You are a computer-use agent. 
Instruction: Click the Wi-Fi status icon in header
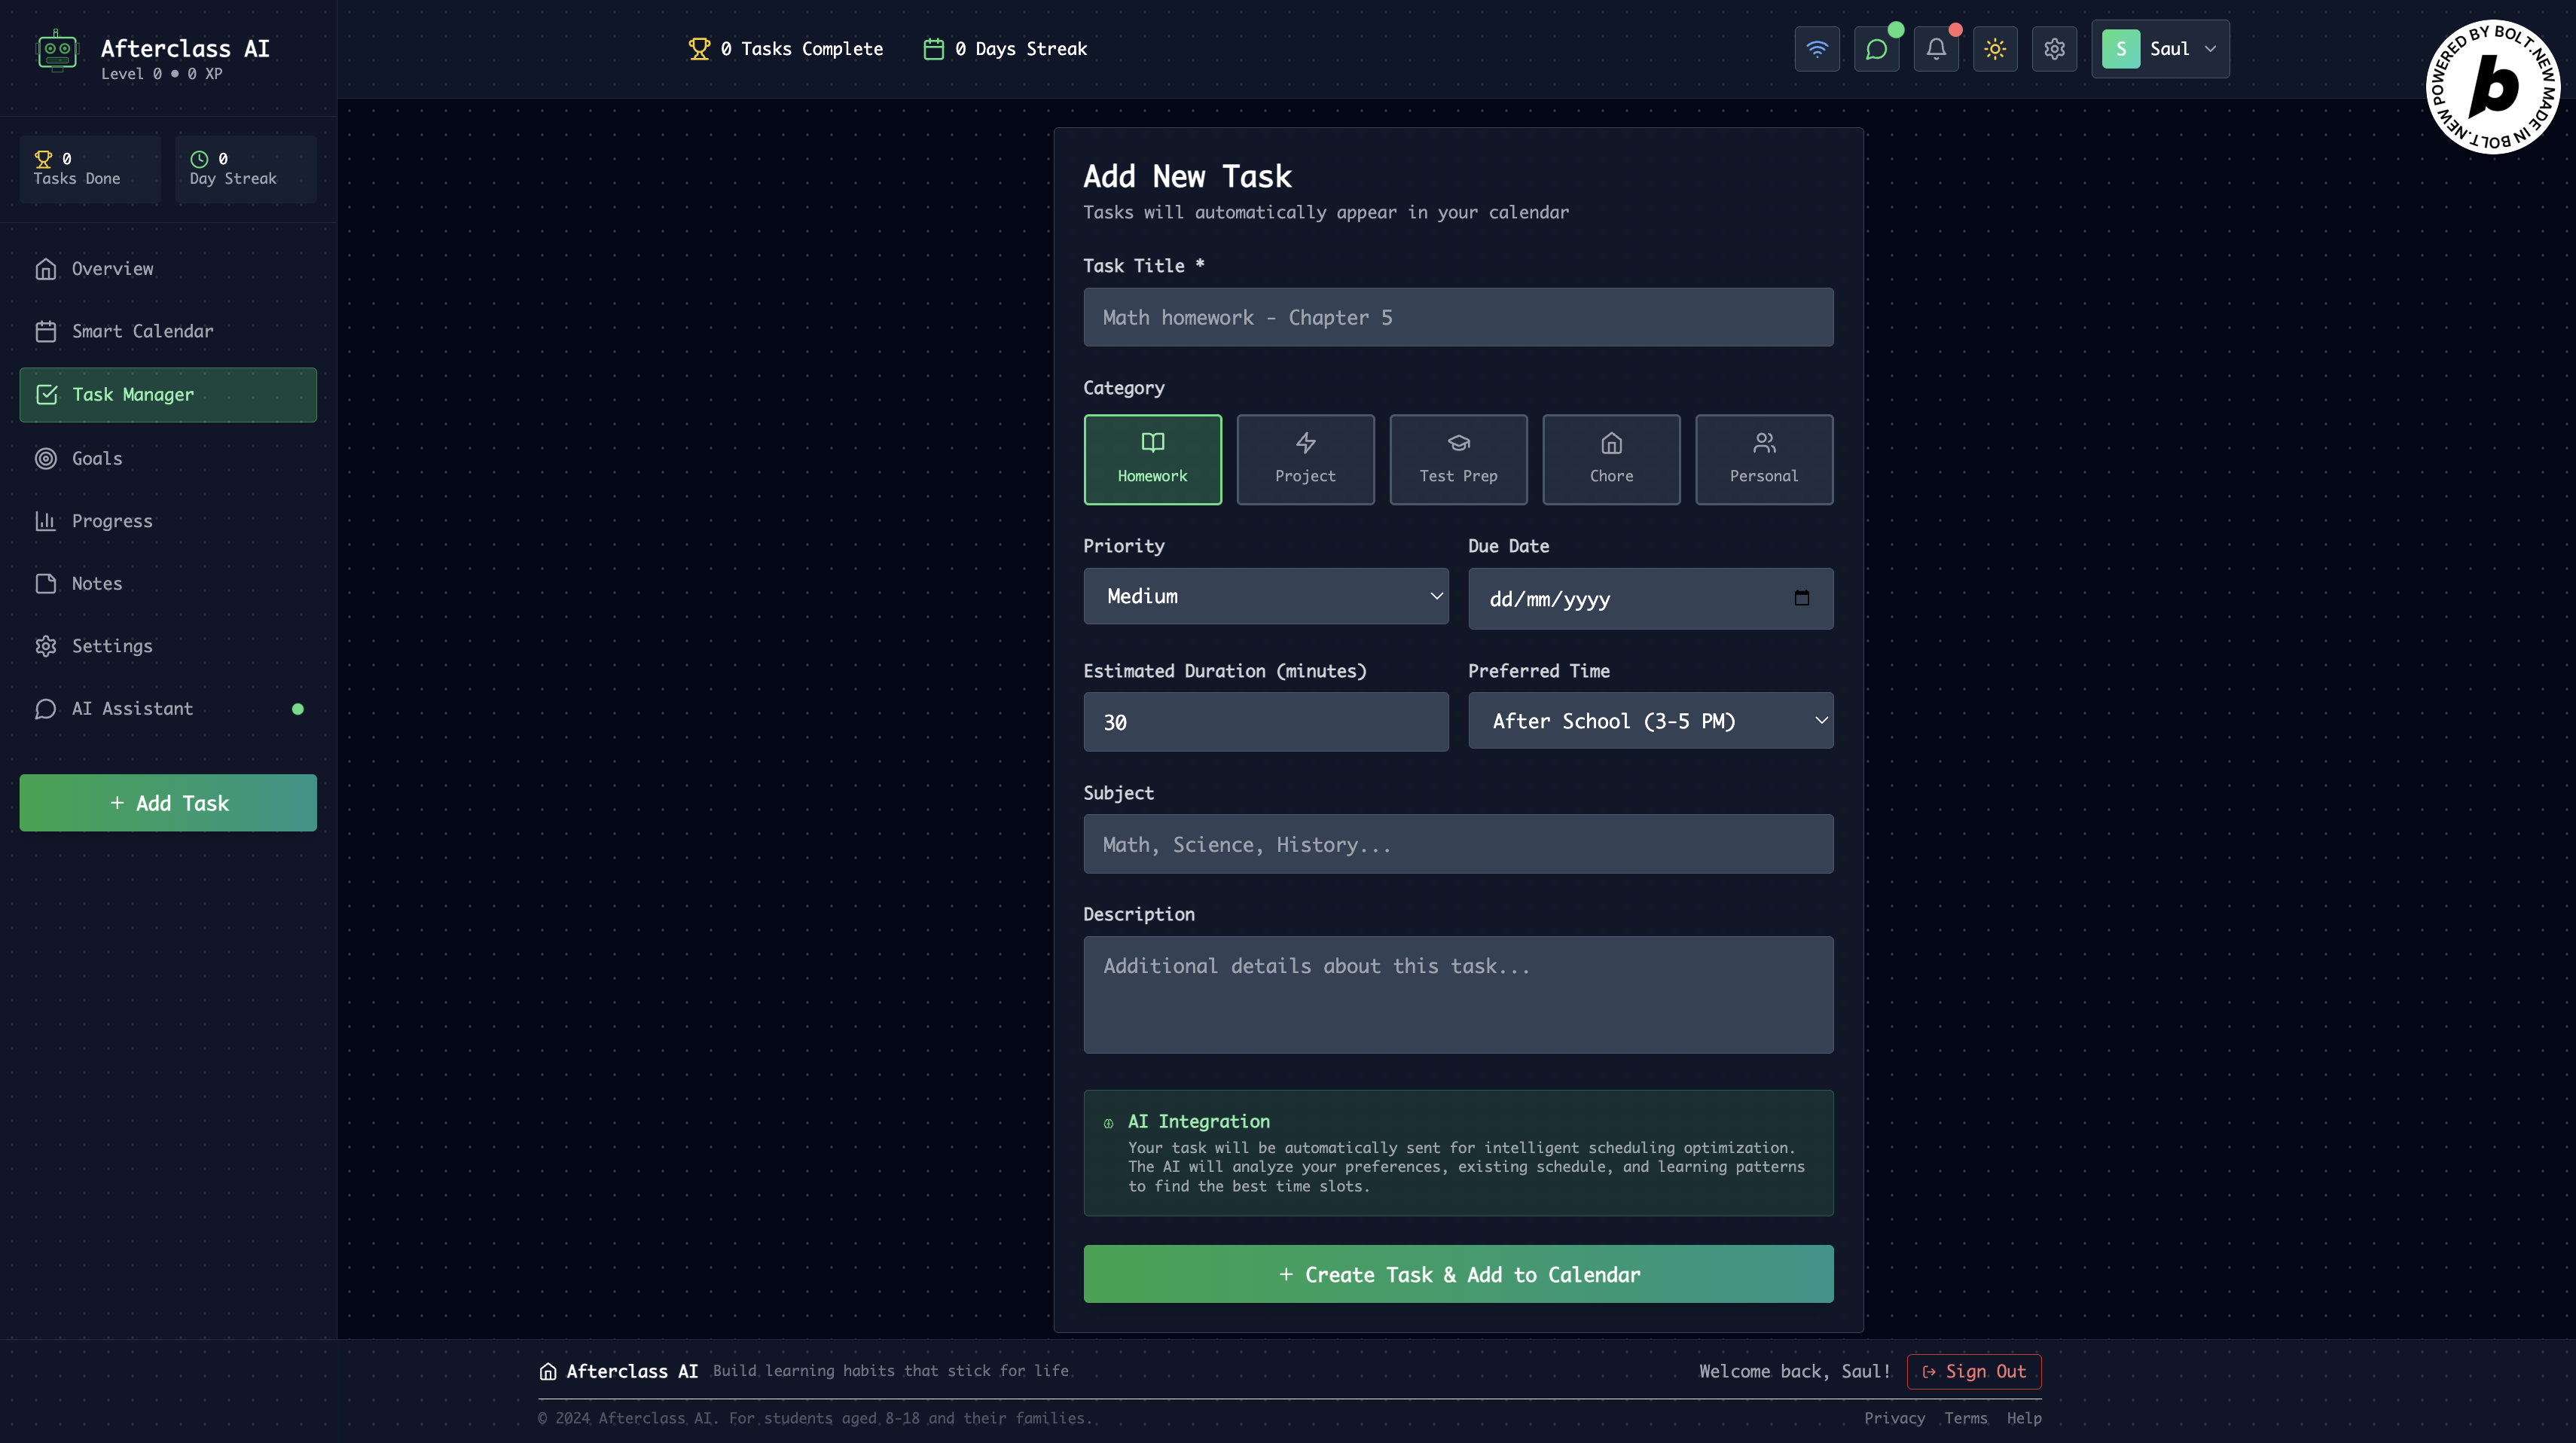(1816, 49)
